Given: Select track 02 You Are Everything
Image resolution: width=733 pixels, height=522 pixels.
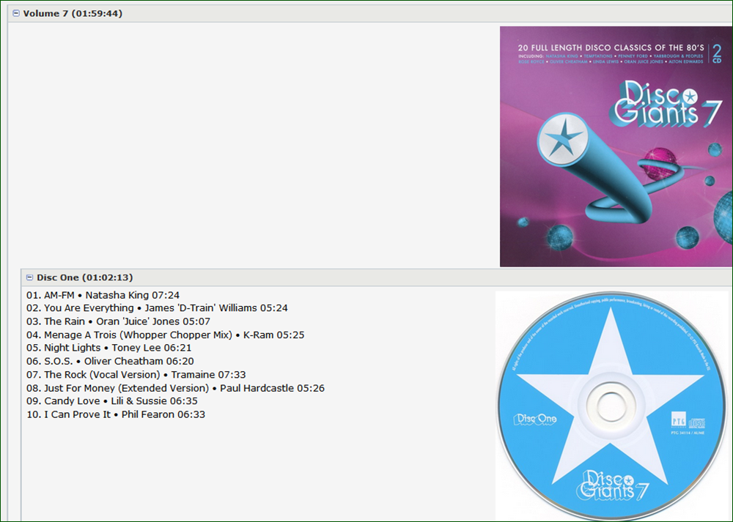Looking at the screenshot, I should coord(157,308).
